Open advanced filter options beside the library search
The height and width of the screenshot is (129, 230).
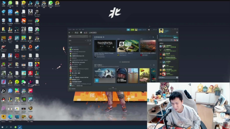(90, 44)
